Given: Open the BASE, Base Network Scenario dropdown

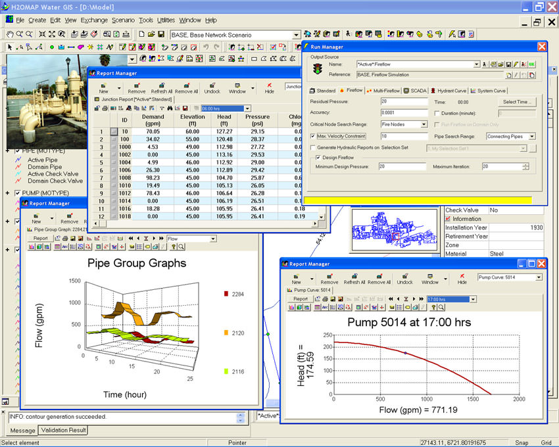Looking at the screenshot, I should (x=296, y=35).
